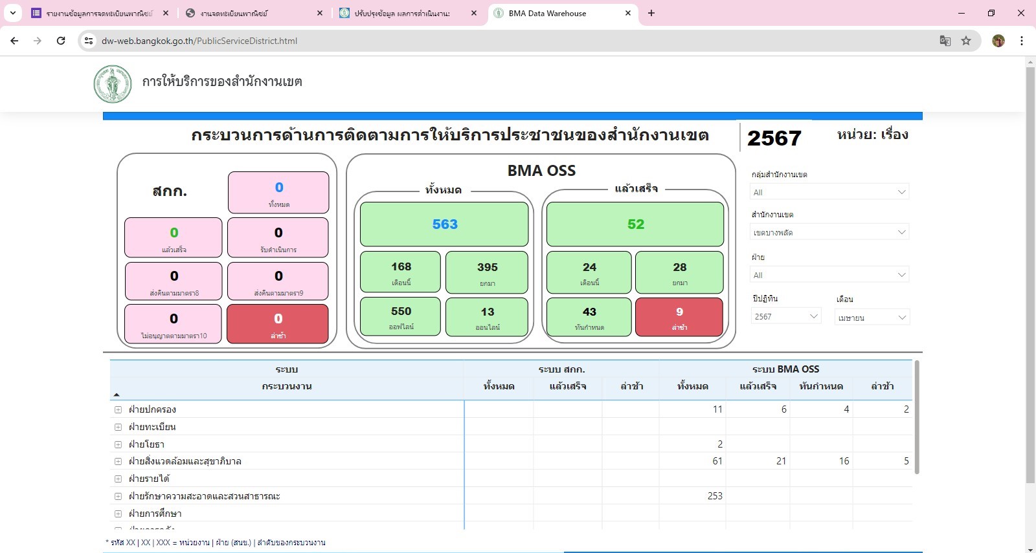This screenshot has height=553, width=1036.
Task: Sort table using ascending arrow under ระบบ
Action: [x=117, y=395]
